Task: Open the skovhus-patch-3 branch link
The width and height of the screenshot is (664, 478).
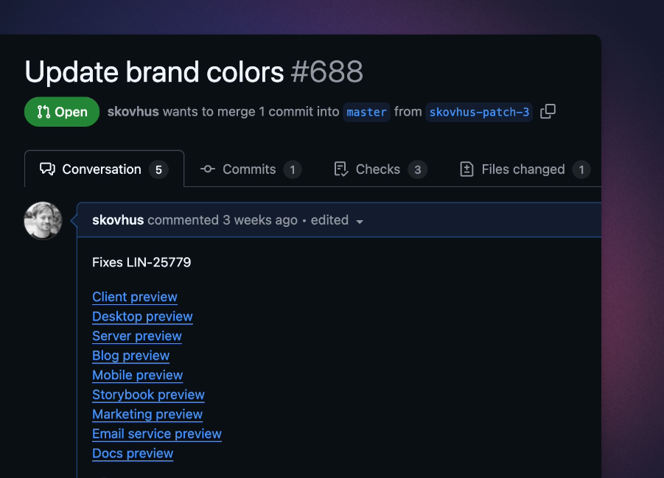Action: 479,112
